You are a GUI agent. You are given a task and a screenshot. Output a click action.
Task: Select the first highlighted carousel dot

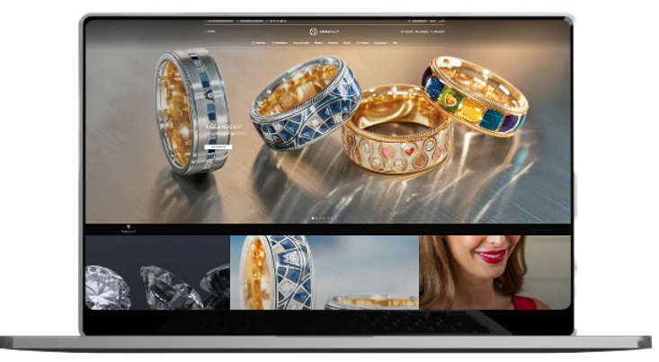(313, 218)
